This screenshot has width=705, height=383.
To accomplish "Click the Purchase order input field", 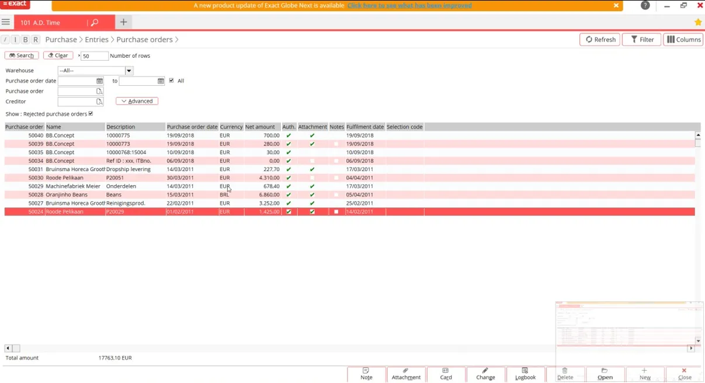I will point(77,92).
